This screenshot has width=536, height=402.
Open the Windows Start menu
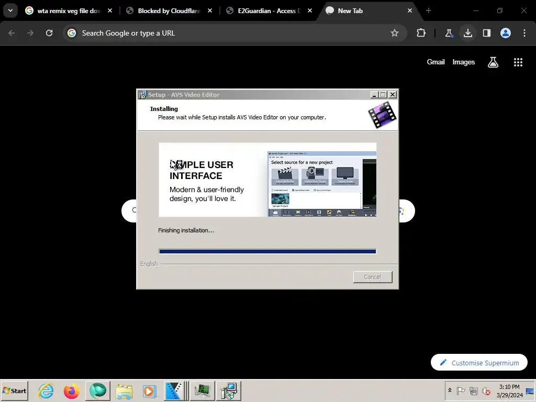[14, 390]
